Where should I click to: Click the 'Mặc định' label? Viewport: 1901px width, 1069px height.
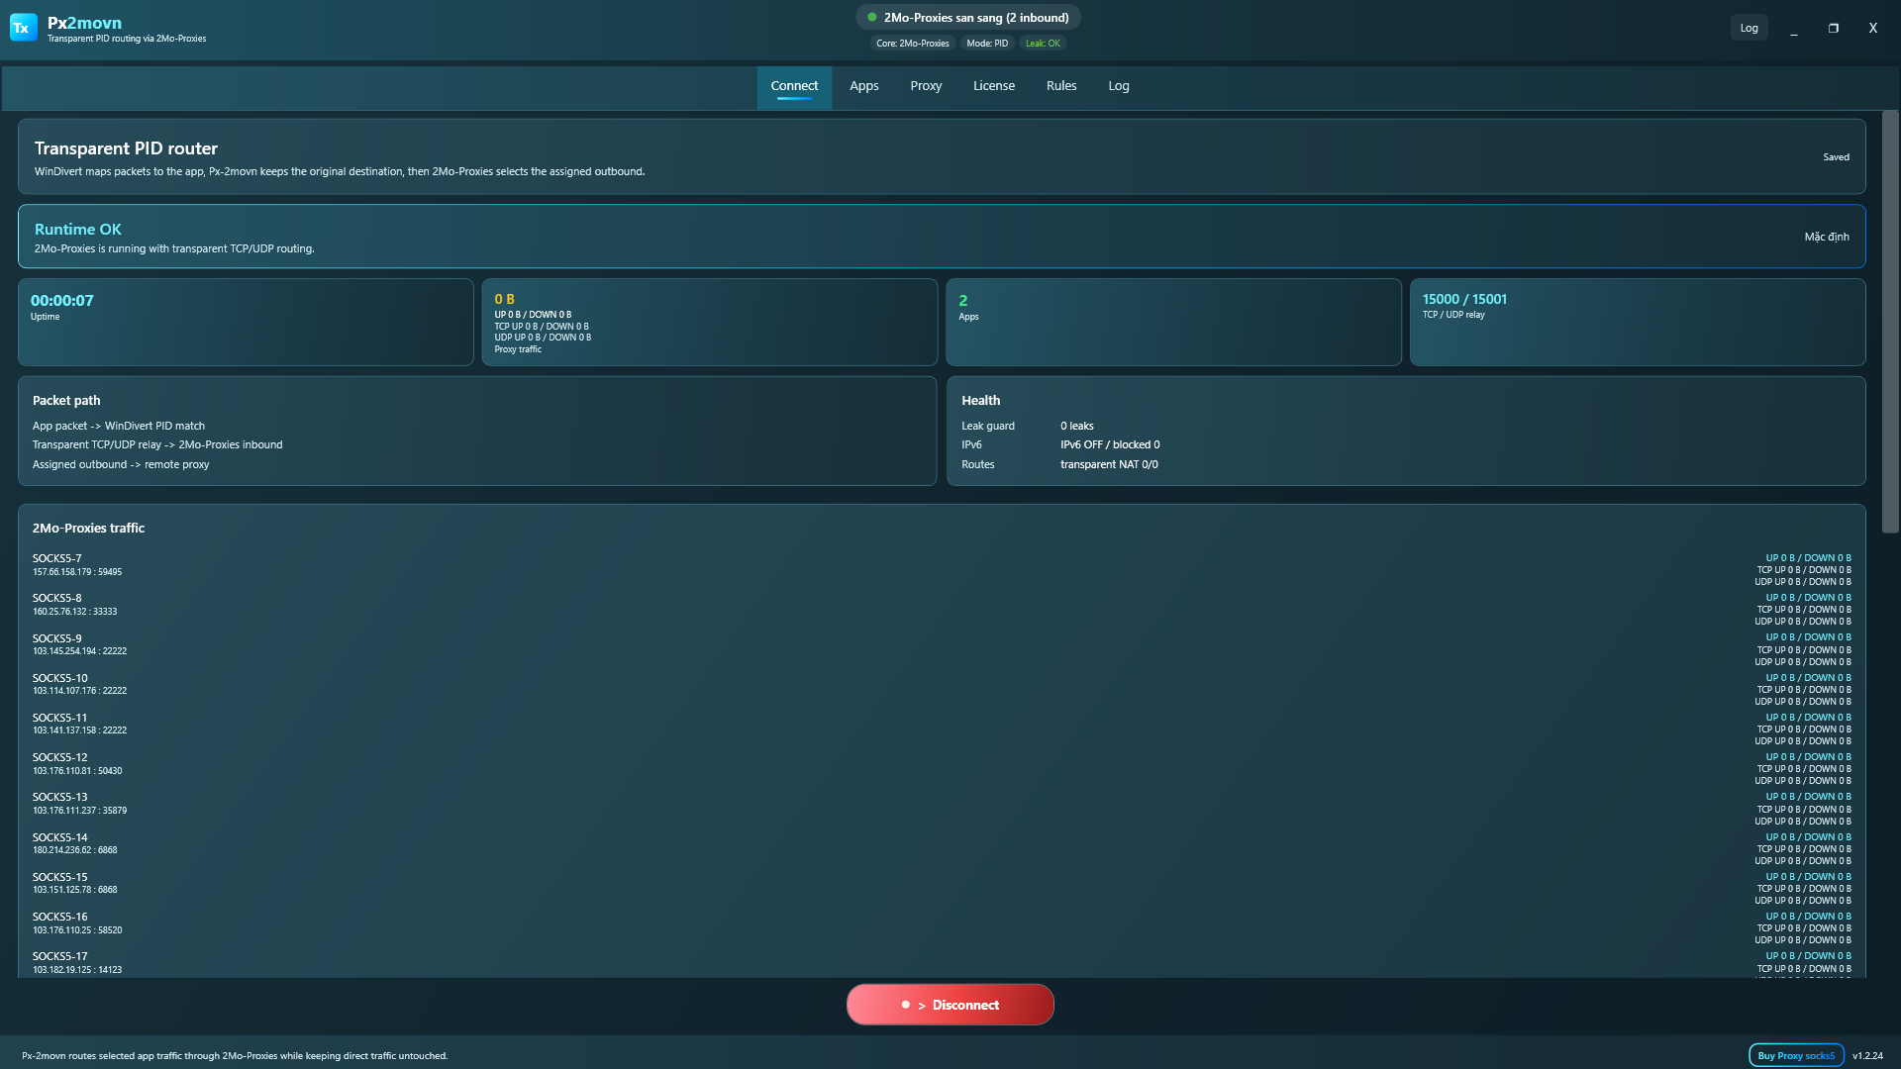pyautogui.click(x=1827, y=238)
